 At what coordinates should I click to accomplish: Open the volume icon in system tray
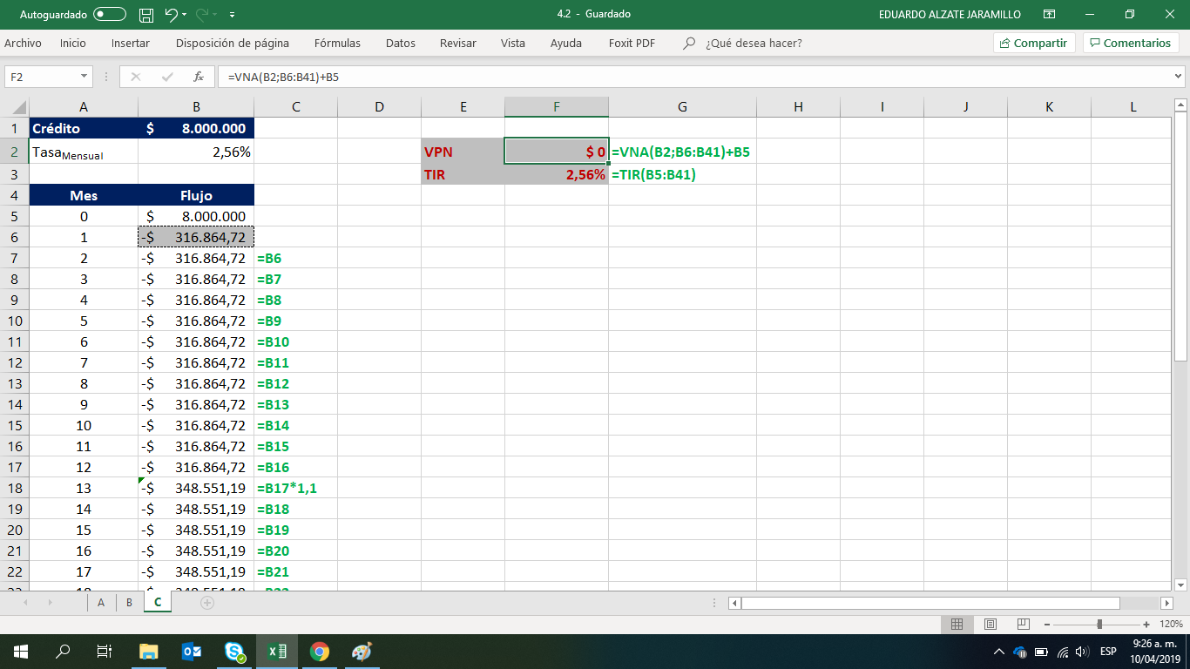click(x=1080, y=650)
